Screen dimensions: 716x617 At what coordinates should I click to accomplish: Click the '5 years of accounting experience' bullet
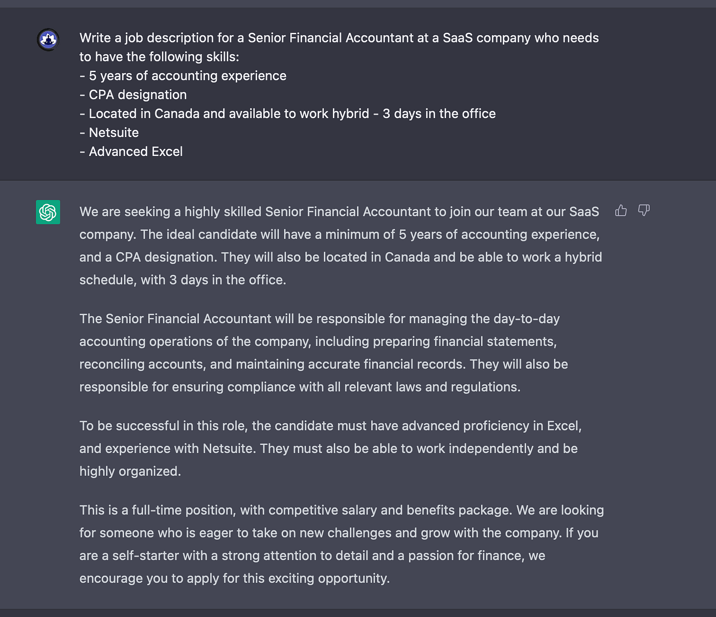[x=183, y=76]
